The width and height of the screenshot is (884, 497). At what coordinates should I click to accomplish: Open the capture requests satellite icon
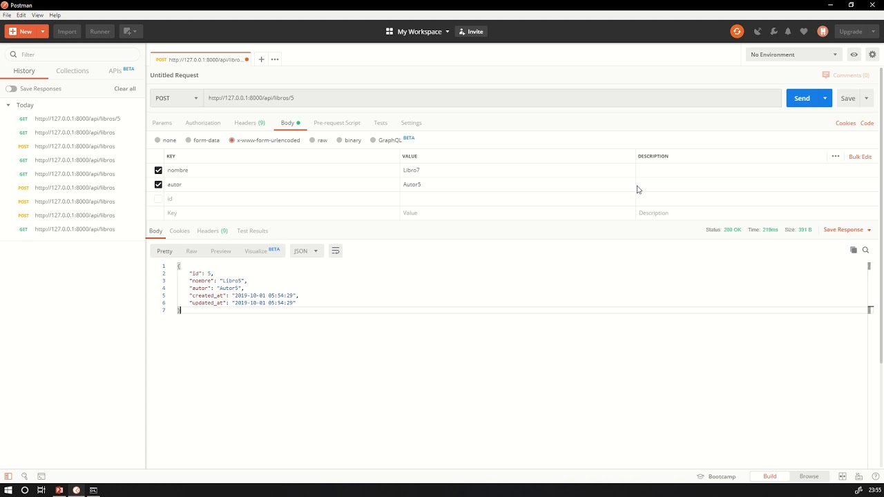pyautogui.click(x=758, y=31)
